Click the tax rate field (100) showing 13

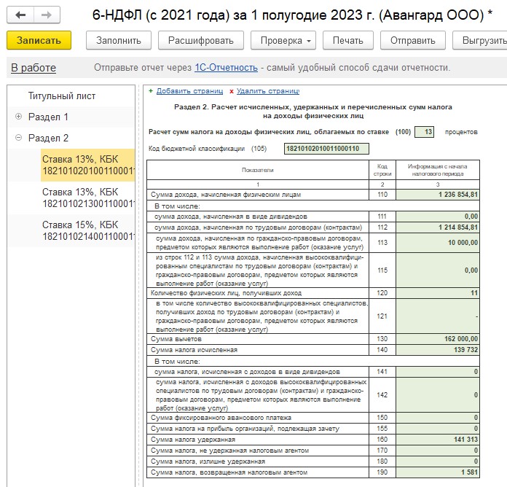[x=424, y=132]
